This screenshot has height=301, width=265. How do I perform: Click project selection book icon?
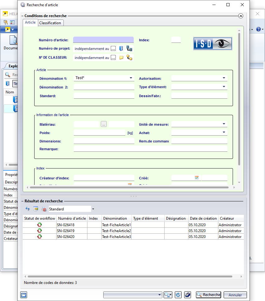tap(121, 48)
